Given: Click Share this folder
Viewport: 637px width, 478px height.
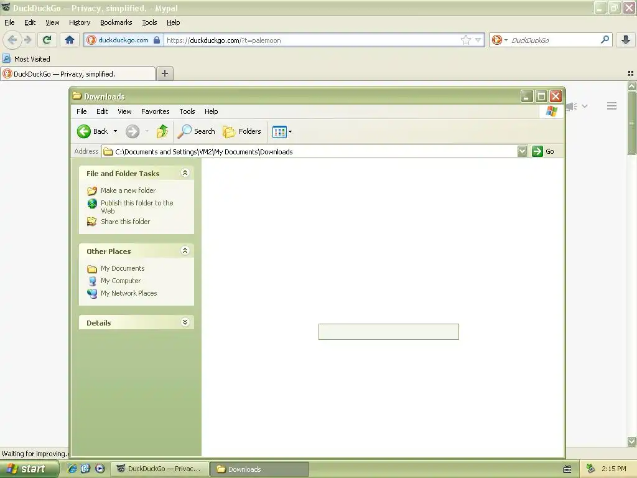Looking at the screenshot, I should click(125, 222).
